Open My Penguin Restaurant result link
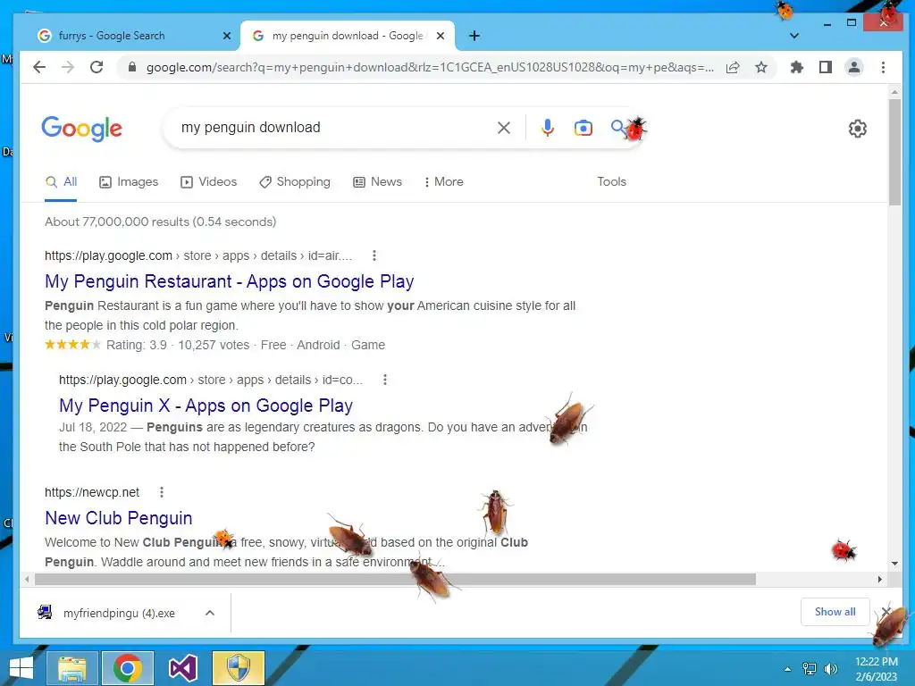This screenshot has width=915, height=686. [230, 281]
